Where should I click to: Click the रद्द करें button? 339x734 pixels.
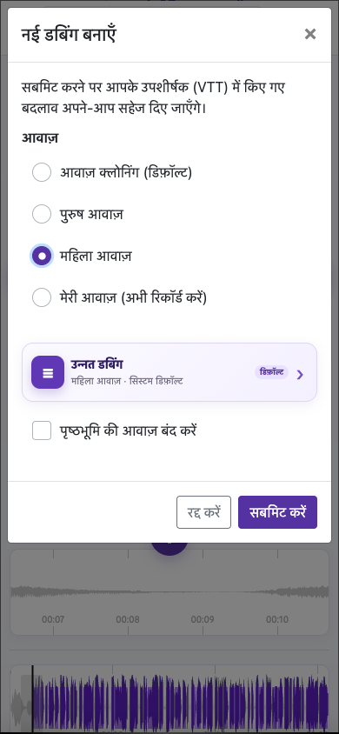click(x=204, y=512)
